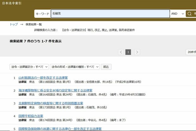Open 国際緊急援助隊の派遣に関する法律の一部を改正する法律案 link

pyautogui.click(x=60, y=129)
